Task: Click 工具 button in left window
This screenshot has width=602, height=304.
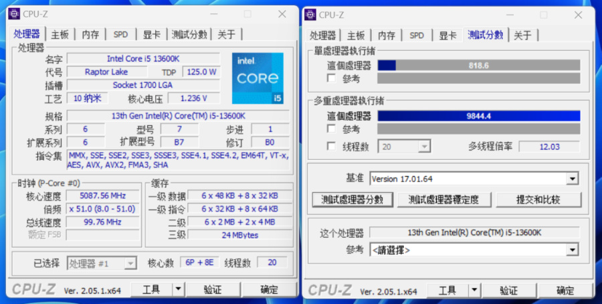Action: 151,289
